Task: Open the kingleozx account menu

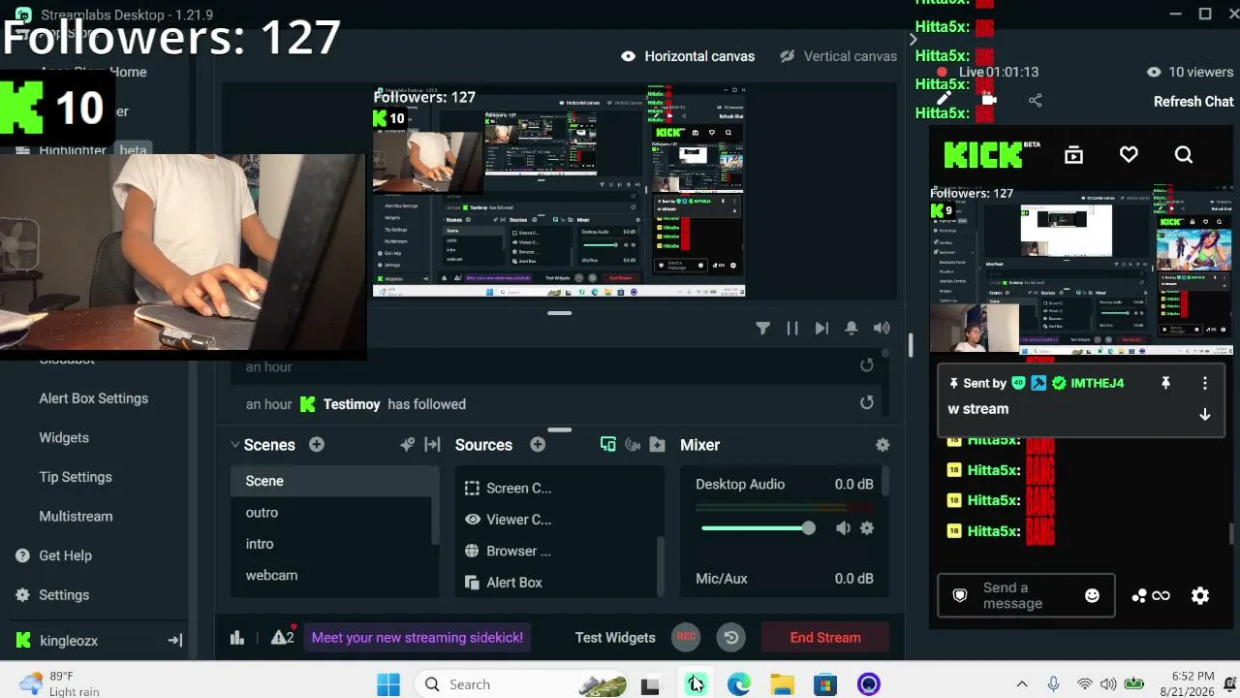Action: (57, 641)
